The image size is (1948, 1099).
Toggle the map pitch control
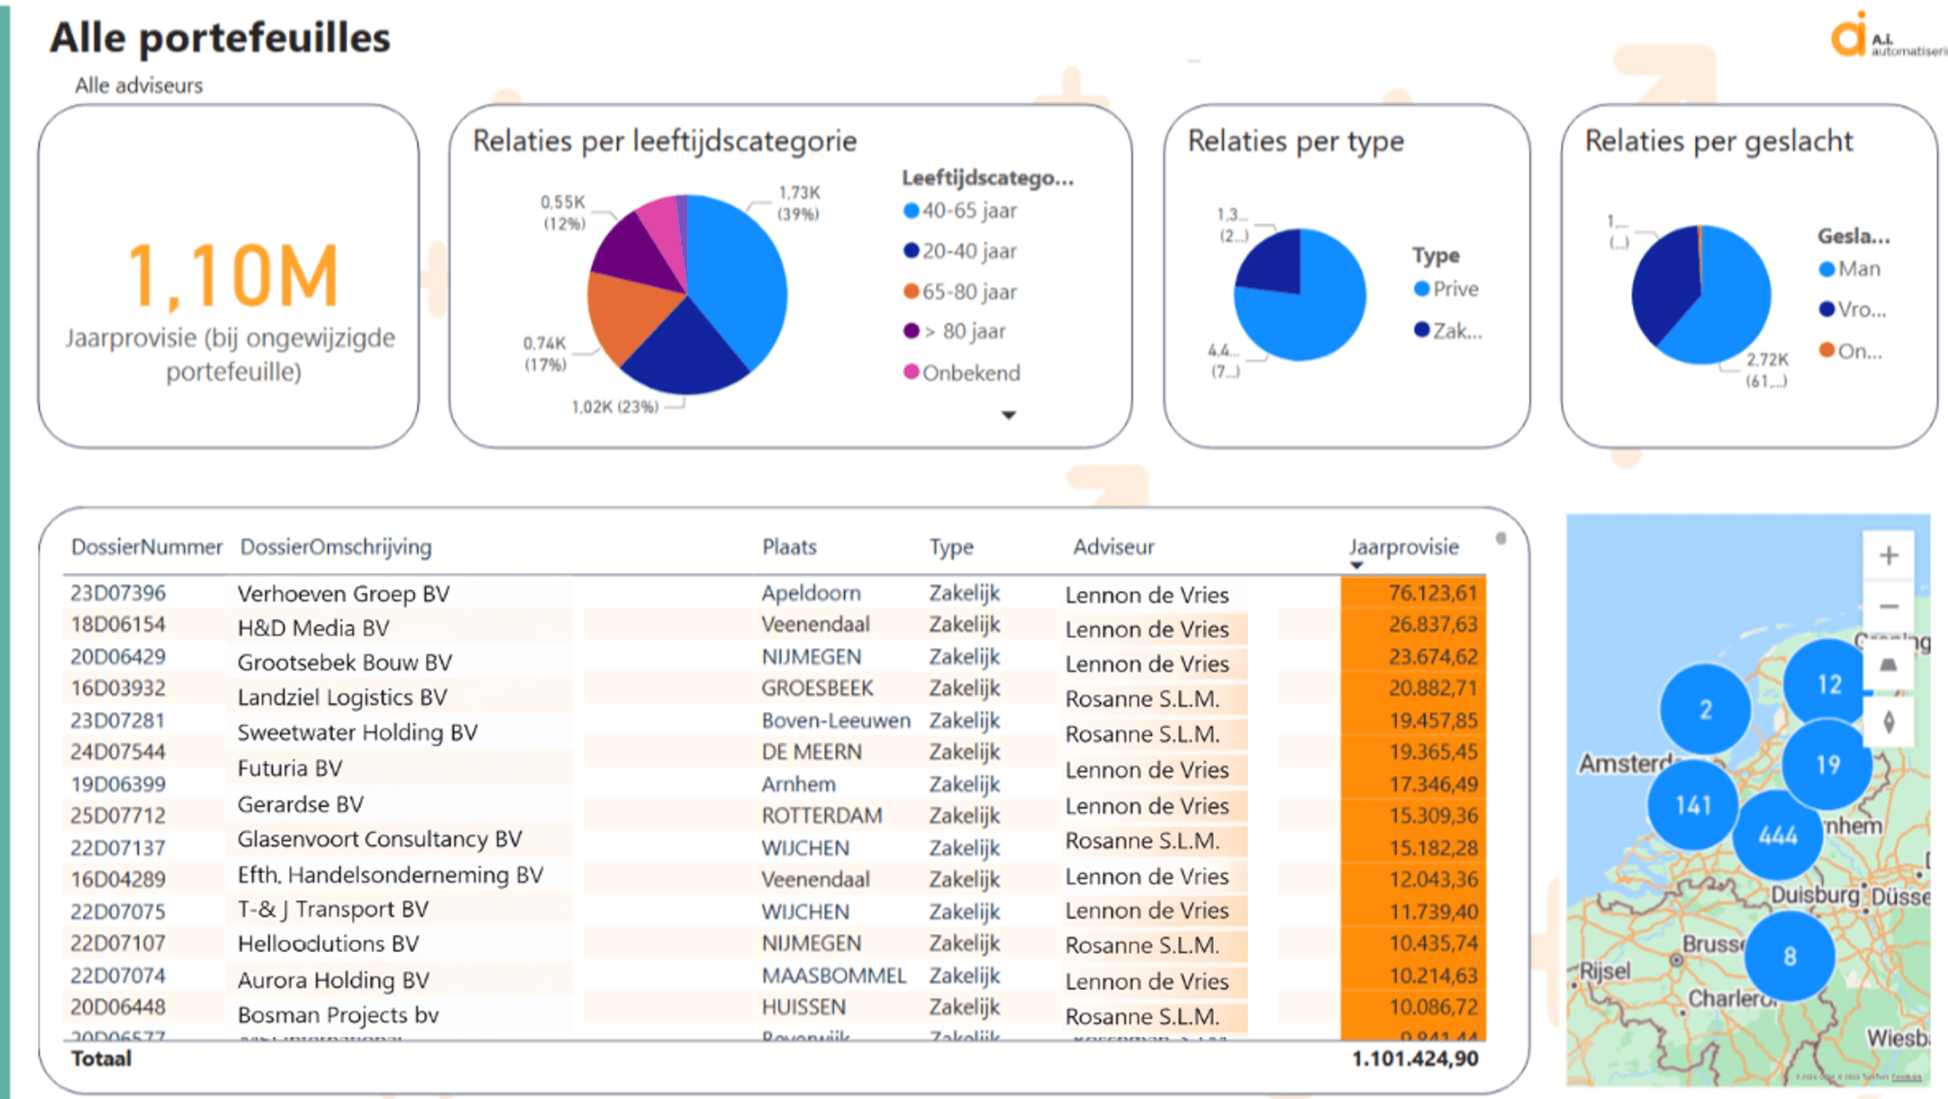pos(1888,665)
